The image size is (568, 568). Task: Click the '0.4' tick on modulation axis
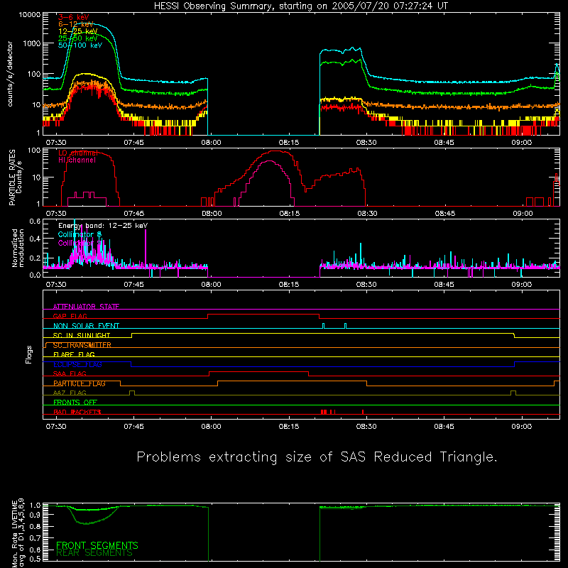point(35,239)
